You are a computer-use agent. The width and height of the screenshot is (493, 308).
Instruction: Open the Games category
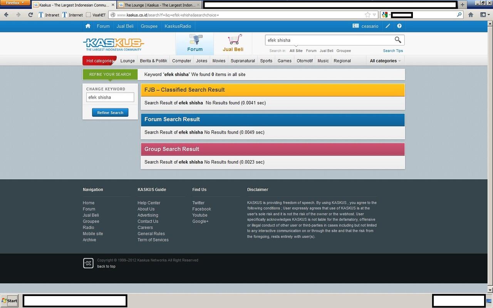point(285,61)
